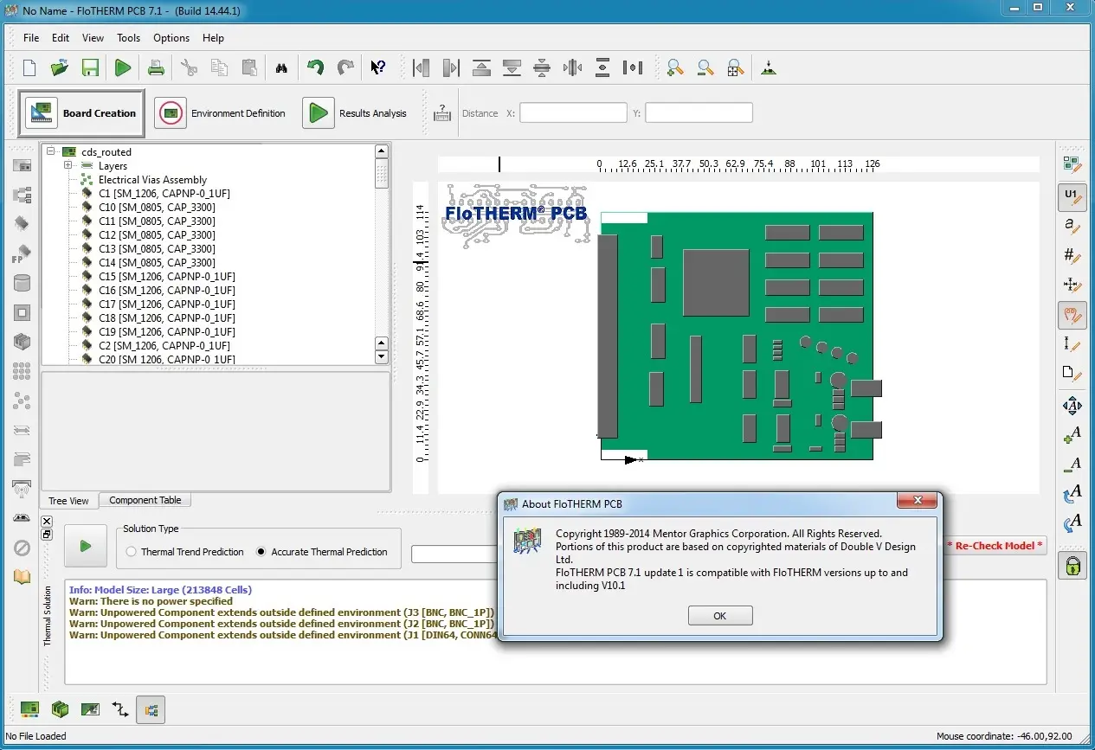Click the decrease text size A-minus icon
The image size is (1095, 750).
point(1072,465)
